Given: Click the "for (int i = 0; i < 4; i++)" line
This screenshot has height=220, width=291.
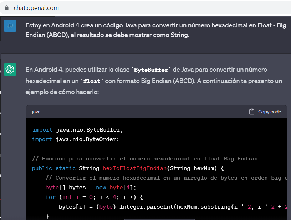Looking at the screenshot, I should coord(94,197).
